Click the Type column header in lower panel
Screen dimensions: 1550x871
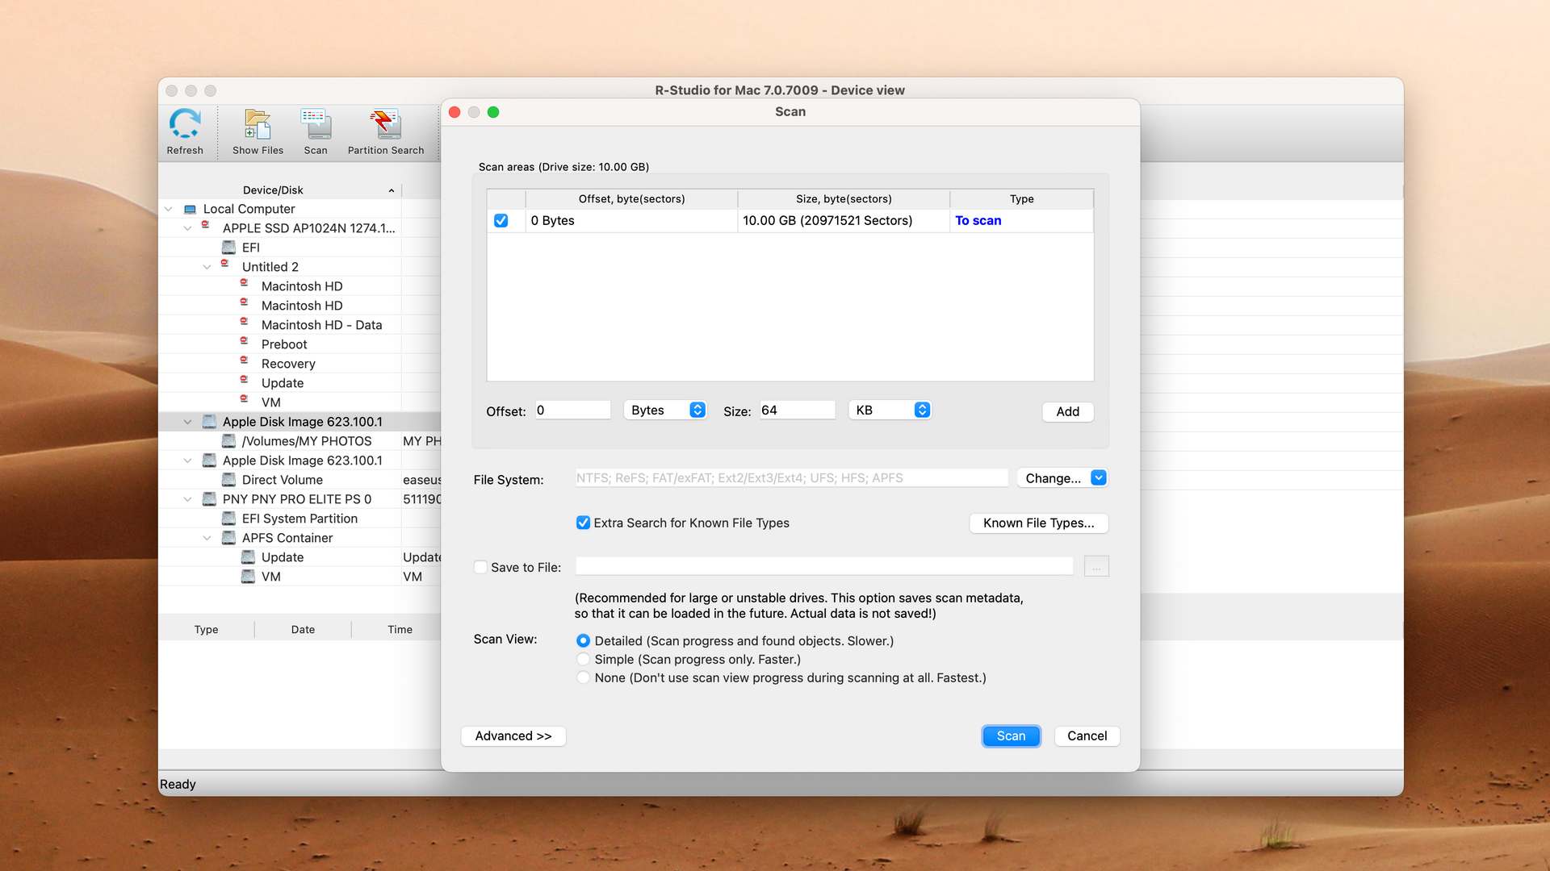click(x=206, y=630)
